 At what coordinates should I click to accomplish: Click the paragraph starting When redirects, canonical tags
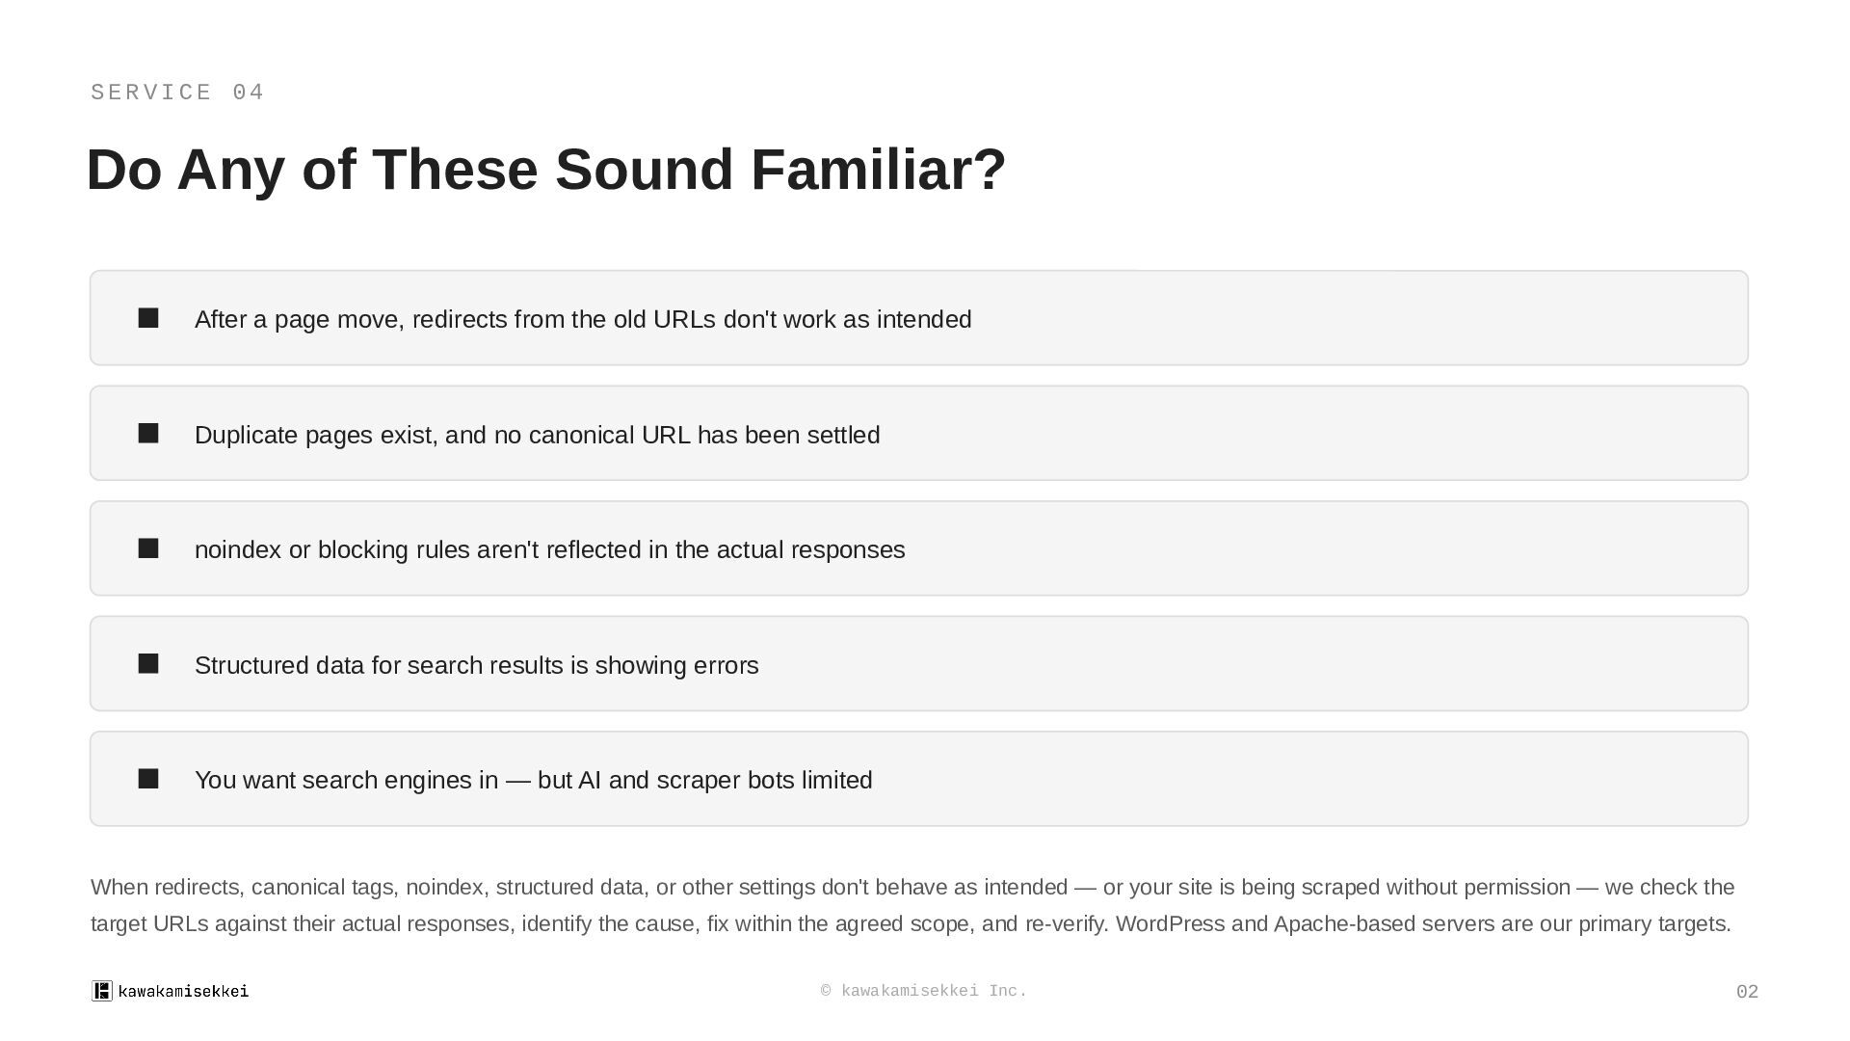tap(912, 905)
